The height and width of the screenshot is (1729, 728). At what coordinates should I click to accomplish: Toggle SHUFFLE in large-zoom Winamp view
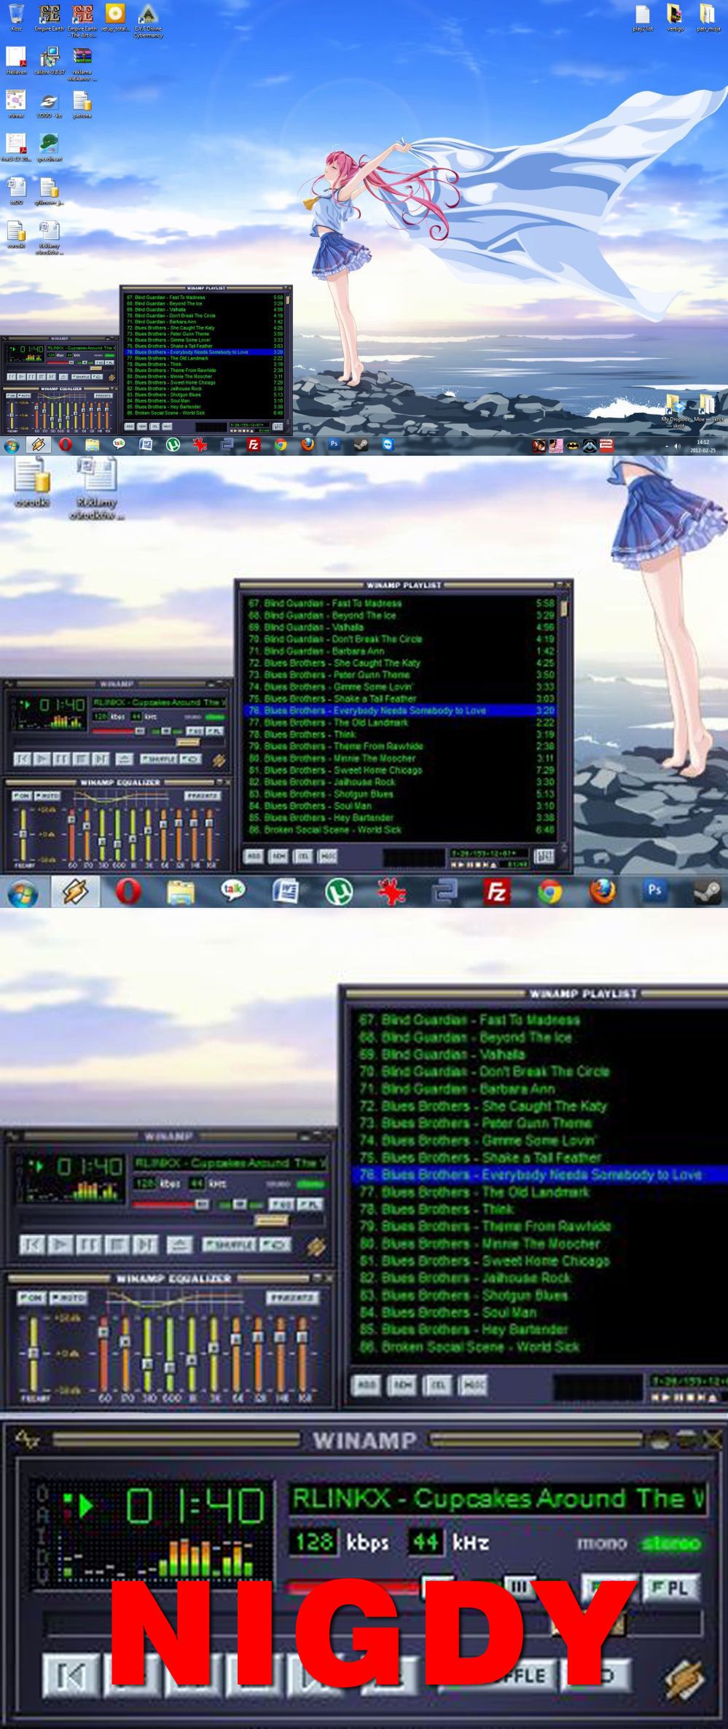click(228, 1244)
